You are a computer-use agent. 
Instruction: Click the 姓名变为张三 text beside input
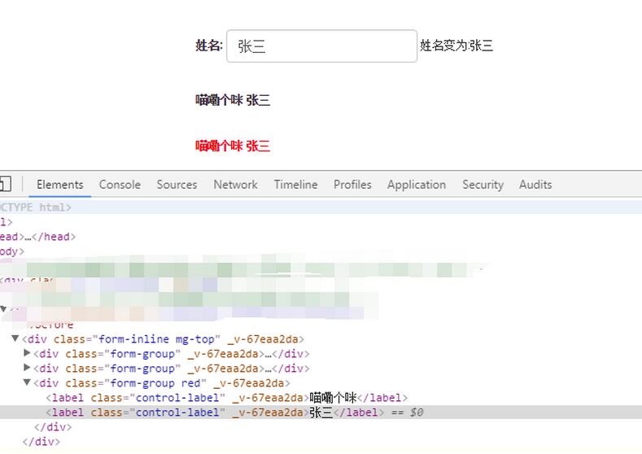tap(456, 46)
